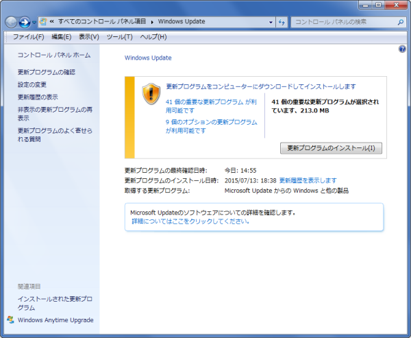Minimize the Windows Update window

[366, 5]
